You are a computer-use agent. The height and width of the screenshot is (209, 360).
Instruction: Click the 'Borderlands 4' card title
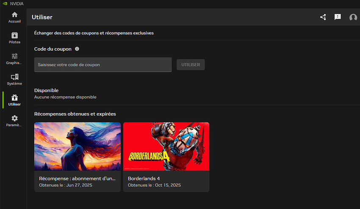[x=144, y=179]
